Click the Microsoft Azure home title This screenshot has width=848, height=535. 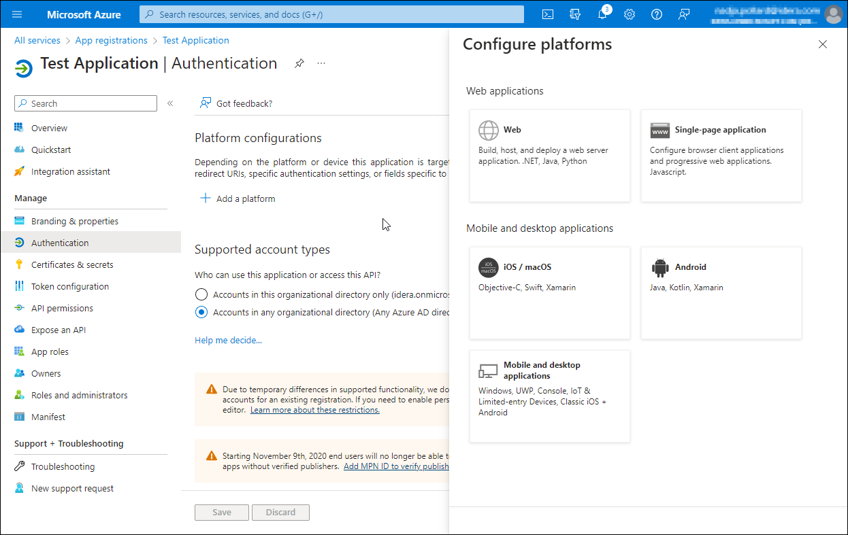coord(84,14)
